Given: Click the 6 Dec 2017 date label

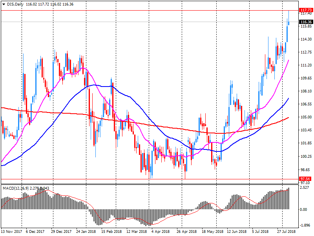Looking at the screenshot, I should click(35, 232).
